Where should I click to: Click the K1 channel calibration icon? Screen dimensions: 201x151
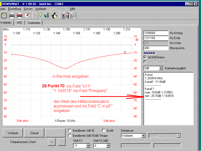coord(65,16)
